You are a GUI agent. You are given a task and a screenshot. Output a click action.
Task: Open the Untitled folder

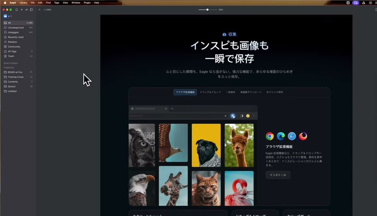pyautogui.click(x=18, y=91)
